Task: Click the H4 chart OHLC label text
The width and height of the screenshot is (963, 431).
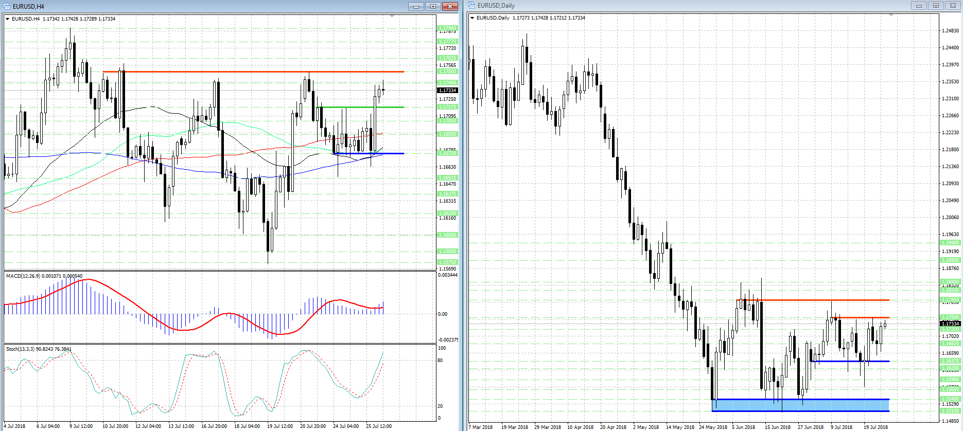Action: coord(64,19)
